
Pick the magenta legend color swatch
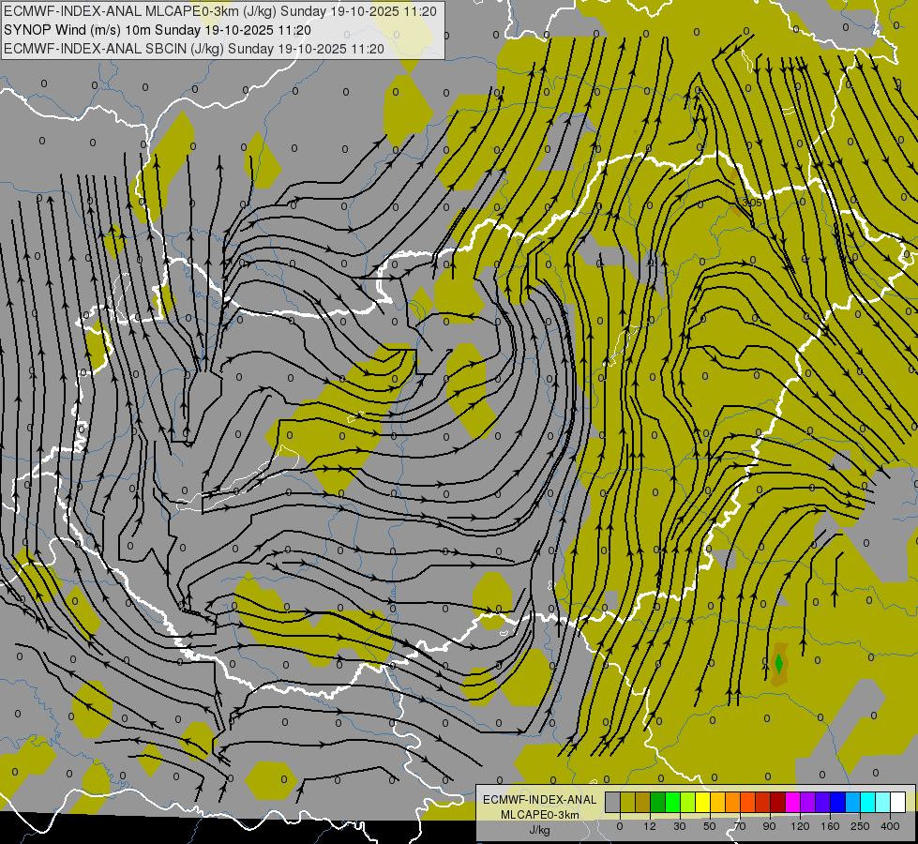[793, 802]
